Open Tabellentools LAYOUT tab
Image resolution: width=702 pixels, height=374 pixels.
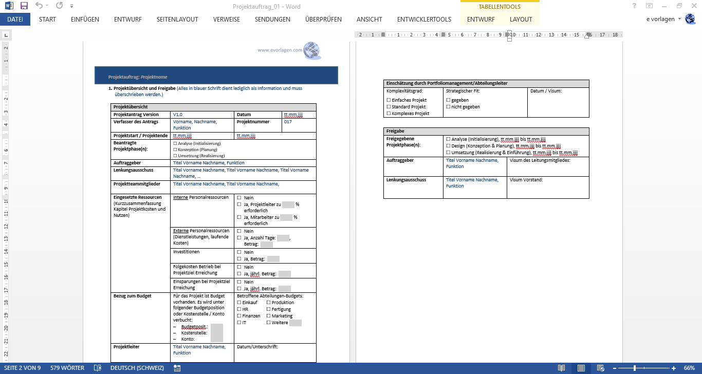point(521,20)
